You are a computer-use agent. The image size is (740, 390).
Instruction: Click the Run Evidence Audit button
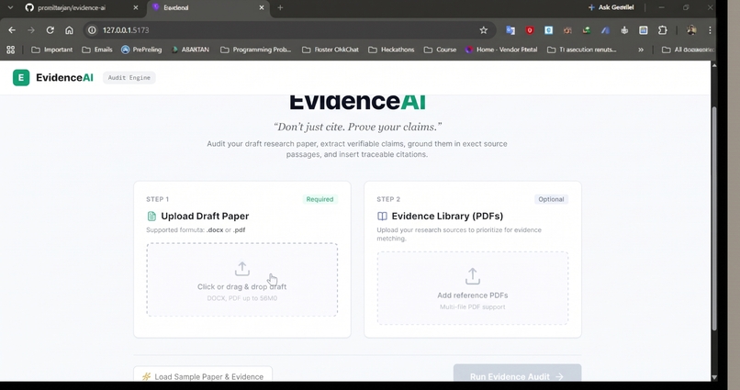pyautogui.click(x=517, y=374)
